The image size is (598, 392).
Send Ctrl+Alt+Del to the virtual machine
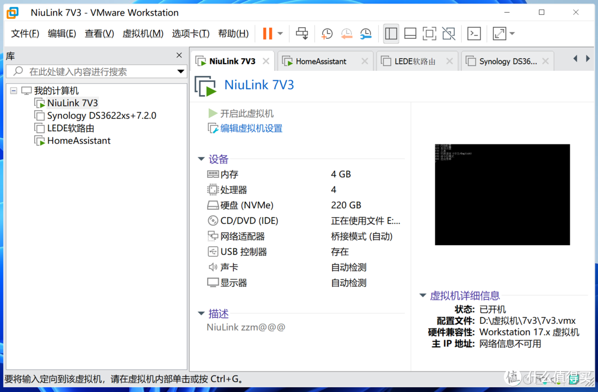coord(302,34)
